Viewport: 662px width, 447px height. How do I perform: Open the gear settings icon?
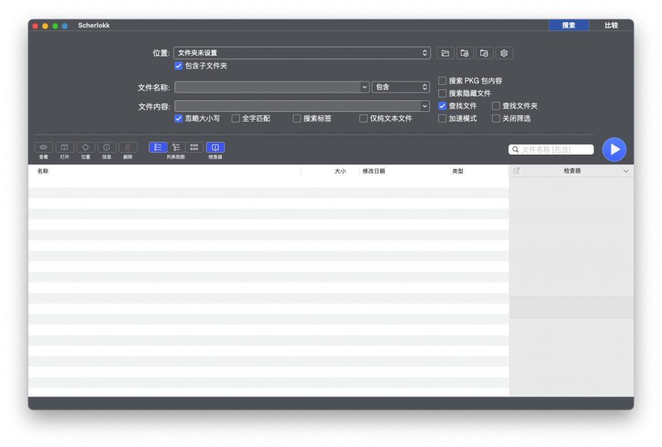coord(504,53)
